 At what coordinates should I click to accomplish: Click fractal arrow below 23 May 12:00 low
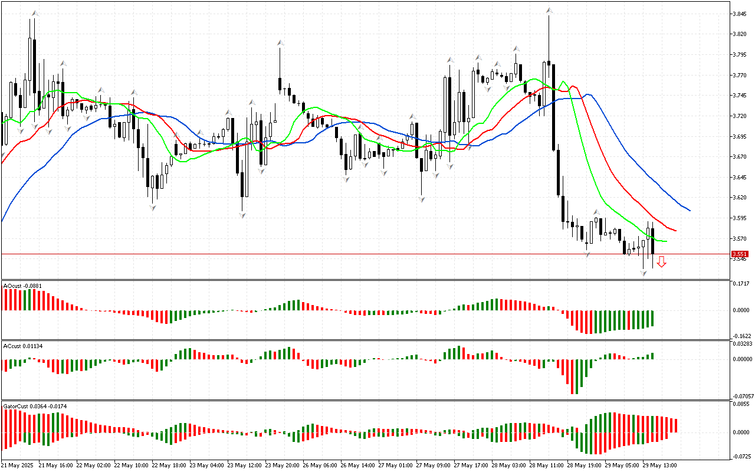[242, 215]
